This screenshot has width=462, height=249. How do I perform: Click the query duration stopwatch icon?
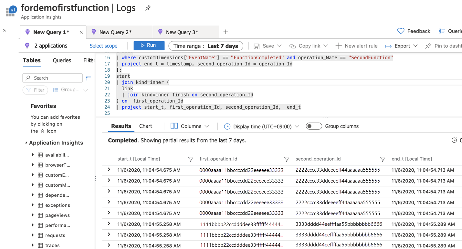(454, 140)
